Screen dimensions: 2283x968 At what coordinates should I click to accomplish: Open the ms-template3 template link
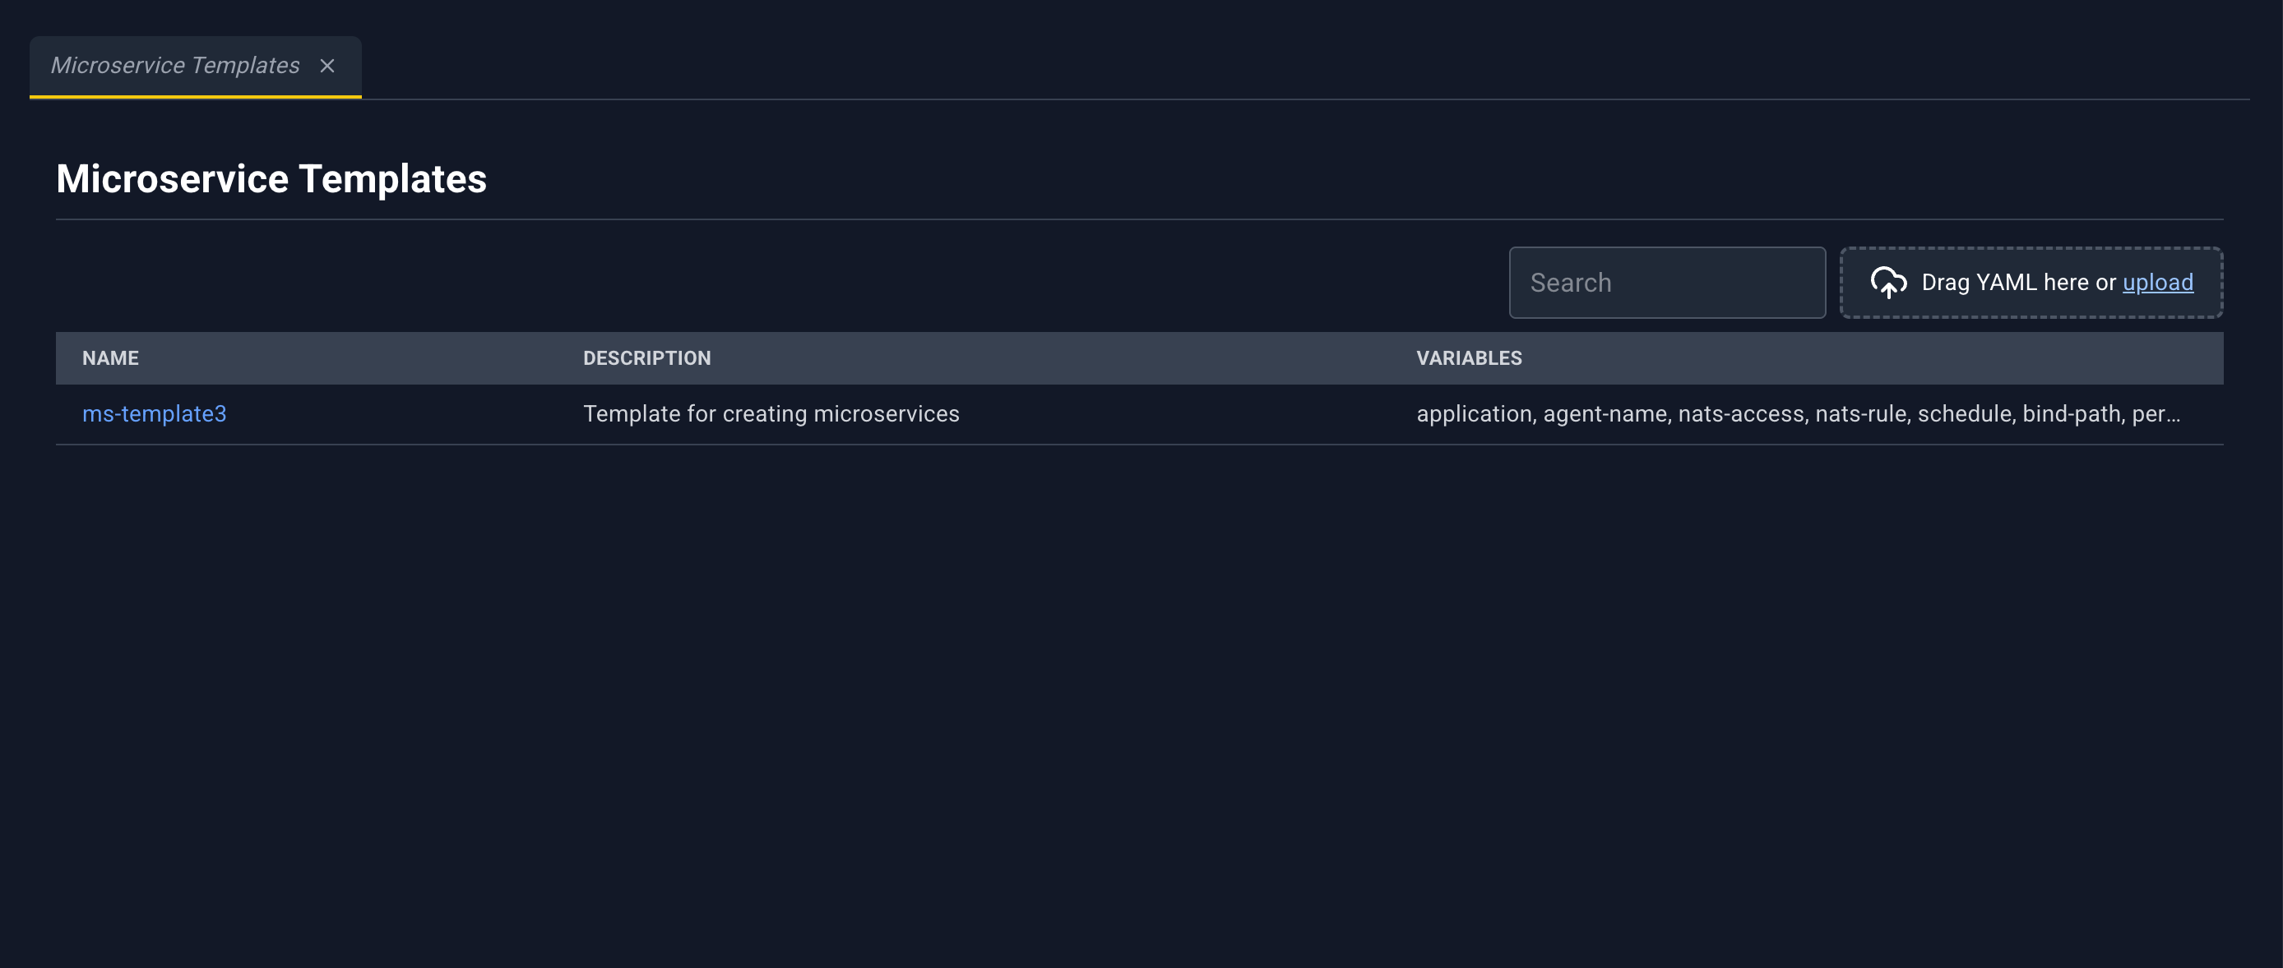tap(155, 413)
